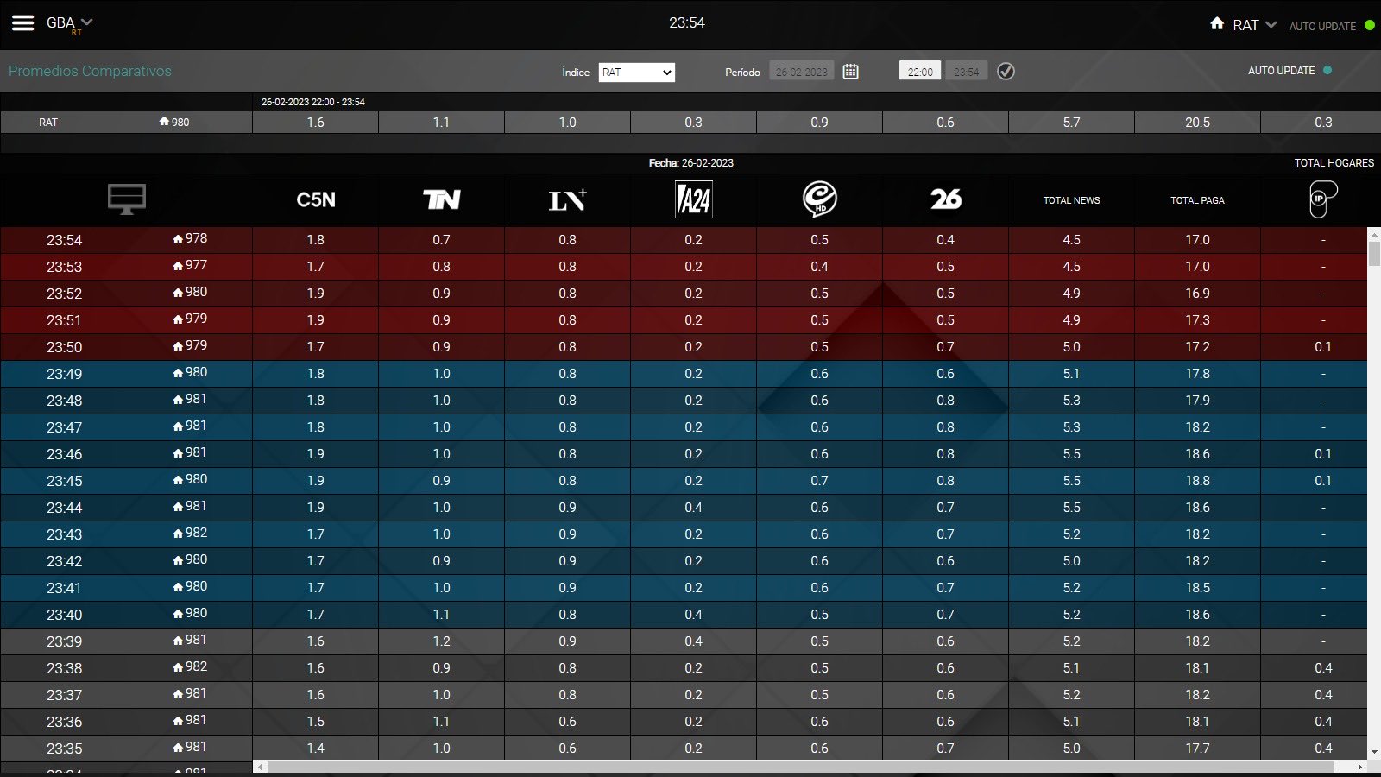Expand the RAT selector in the top bar
This screenshot has height=777, width=1381.
point(1254,25)
